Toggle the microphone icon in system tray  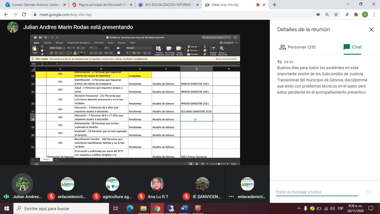[x=305, y=208]
